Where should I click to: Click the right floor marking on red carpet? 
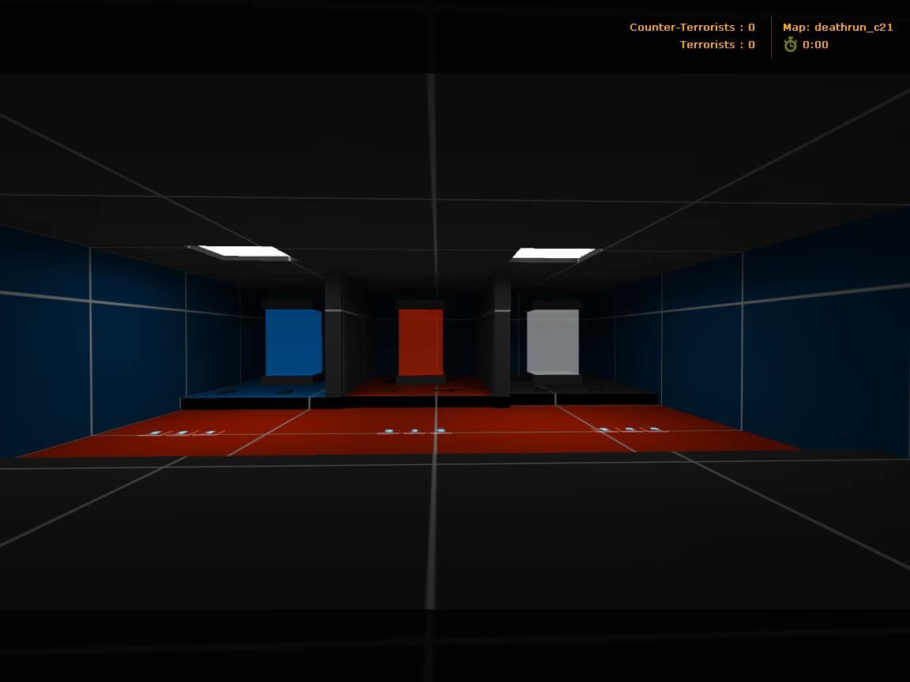[632, 430]
